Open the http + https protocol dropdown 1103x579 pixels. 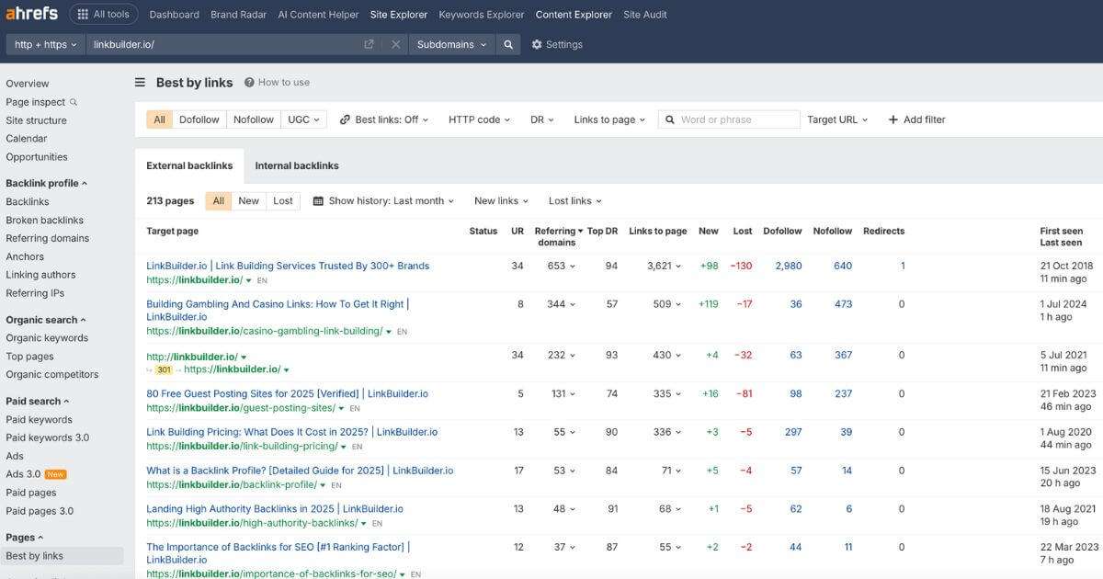click(x=46, y=44)
